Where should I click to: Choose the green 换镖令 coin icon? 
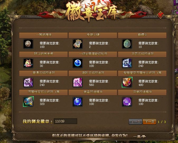(x=127, y=44)
